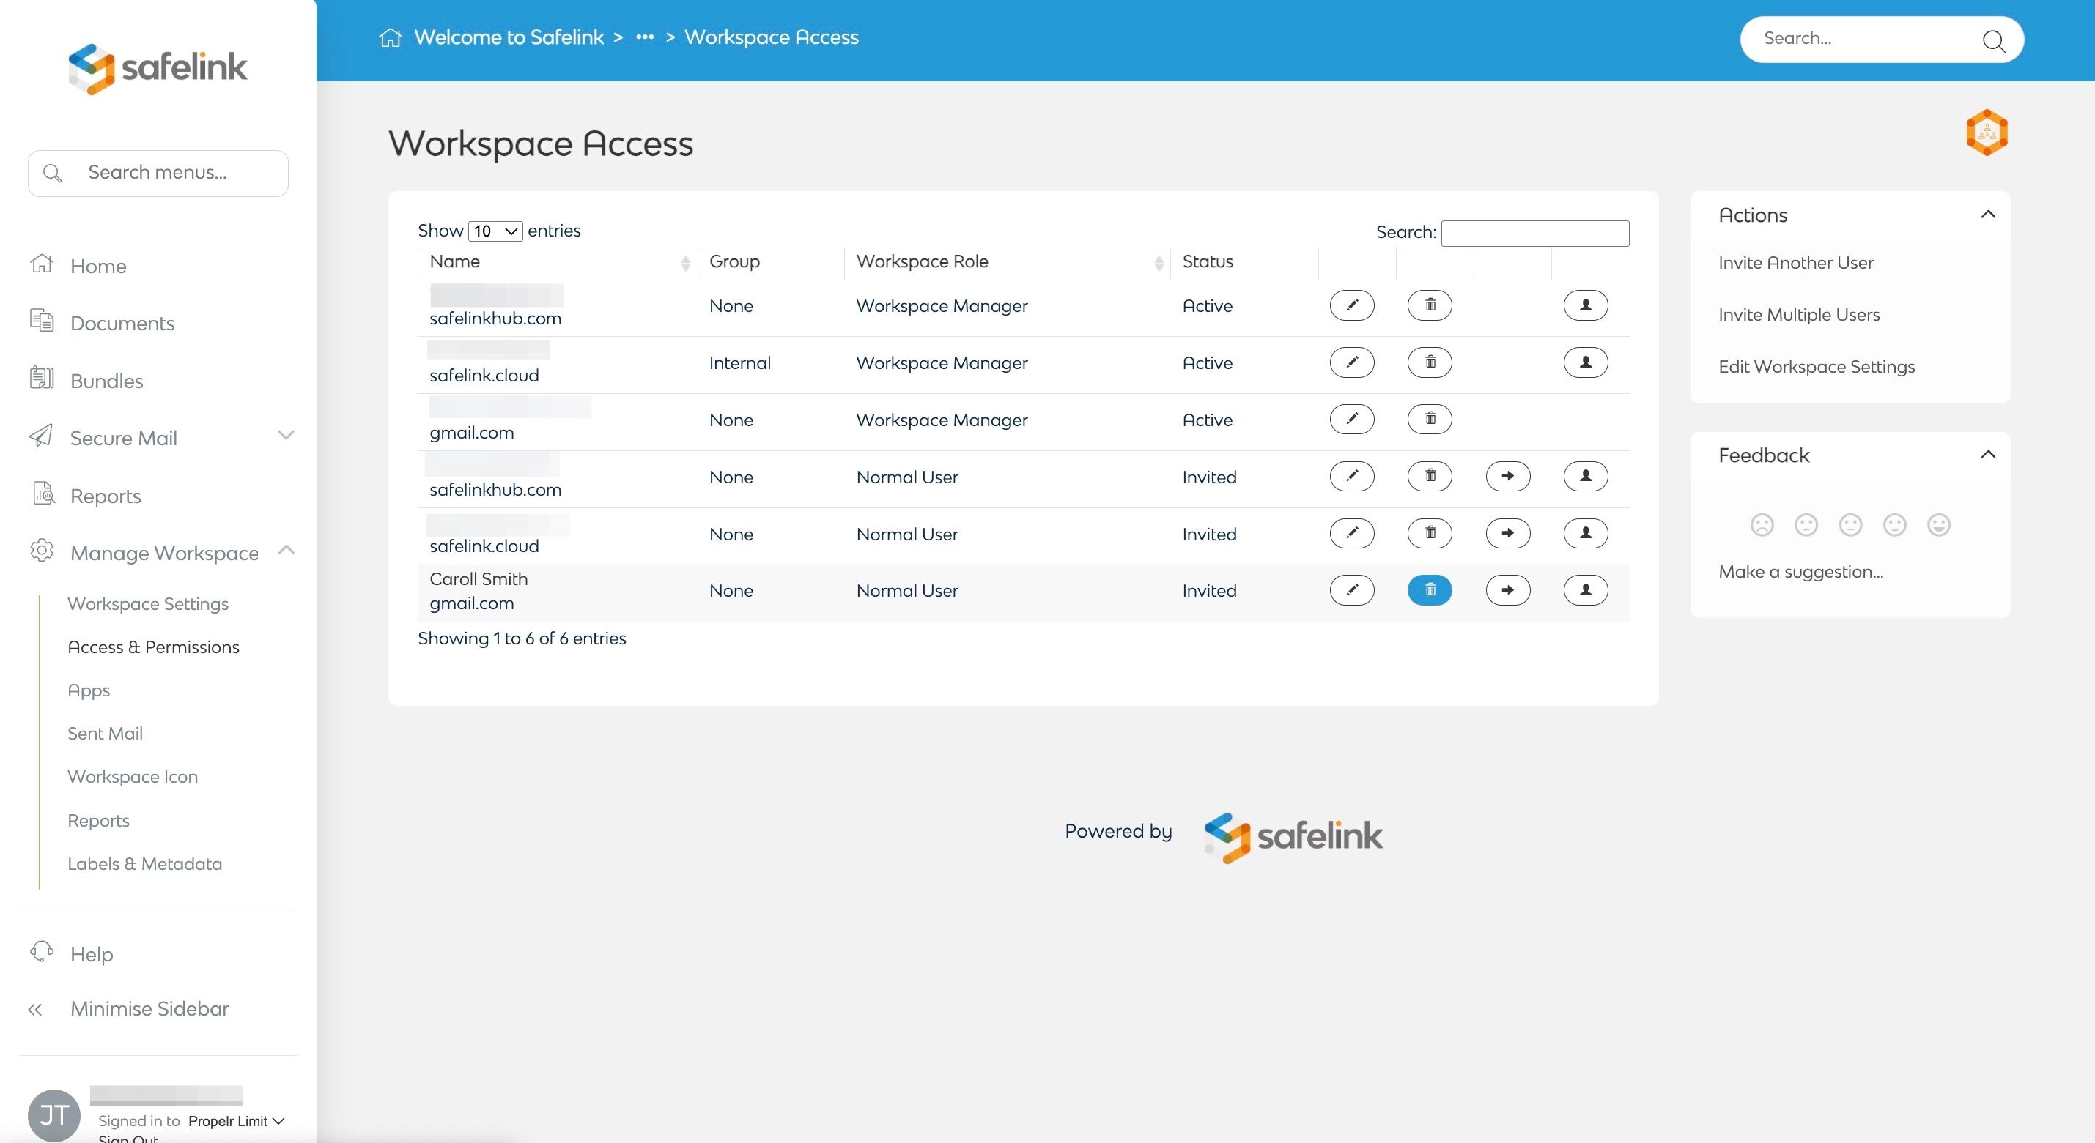This screenshot has height=1143, width=2095.
Task: Expand the Secure Mail menu
Action: click(286, 436)
